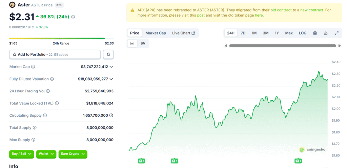Screen dimensions: 347x168
Task: Open the Live Chart tab
Action: click(x=183, y=33)
